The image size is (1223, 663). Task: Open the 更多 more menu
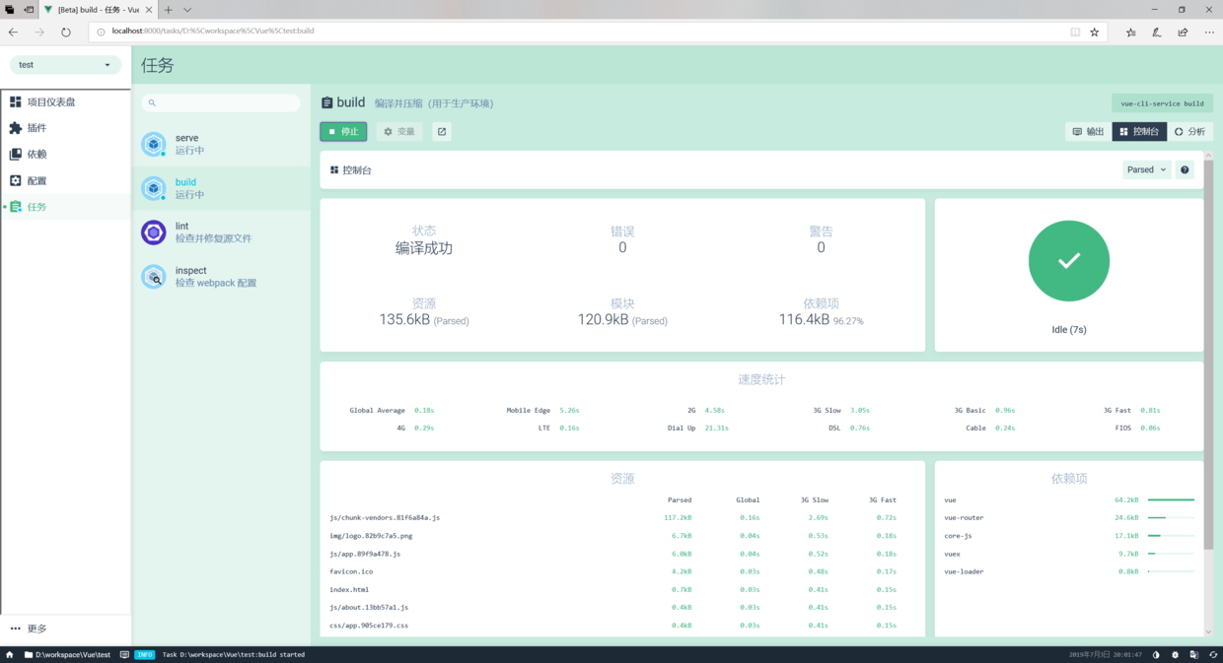coord(65,629)
